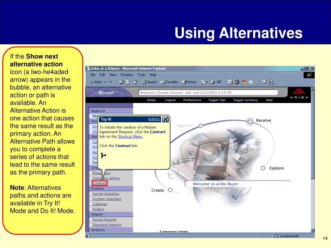Open Standard Reports link
This screenshot has width=331, height=248.
[x=107, y=225]
